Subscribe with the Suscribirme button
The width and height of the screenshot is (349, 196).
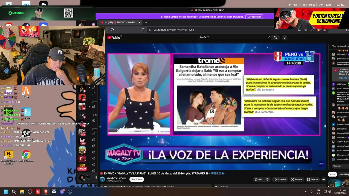(137, 179)
